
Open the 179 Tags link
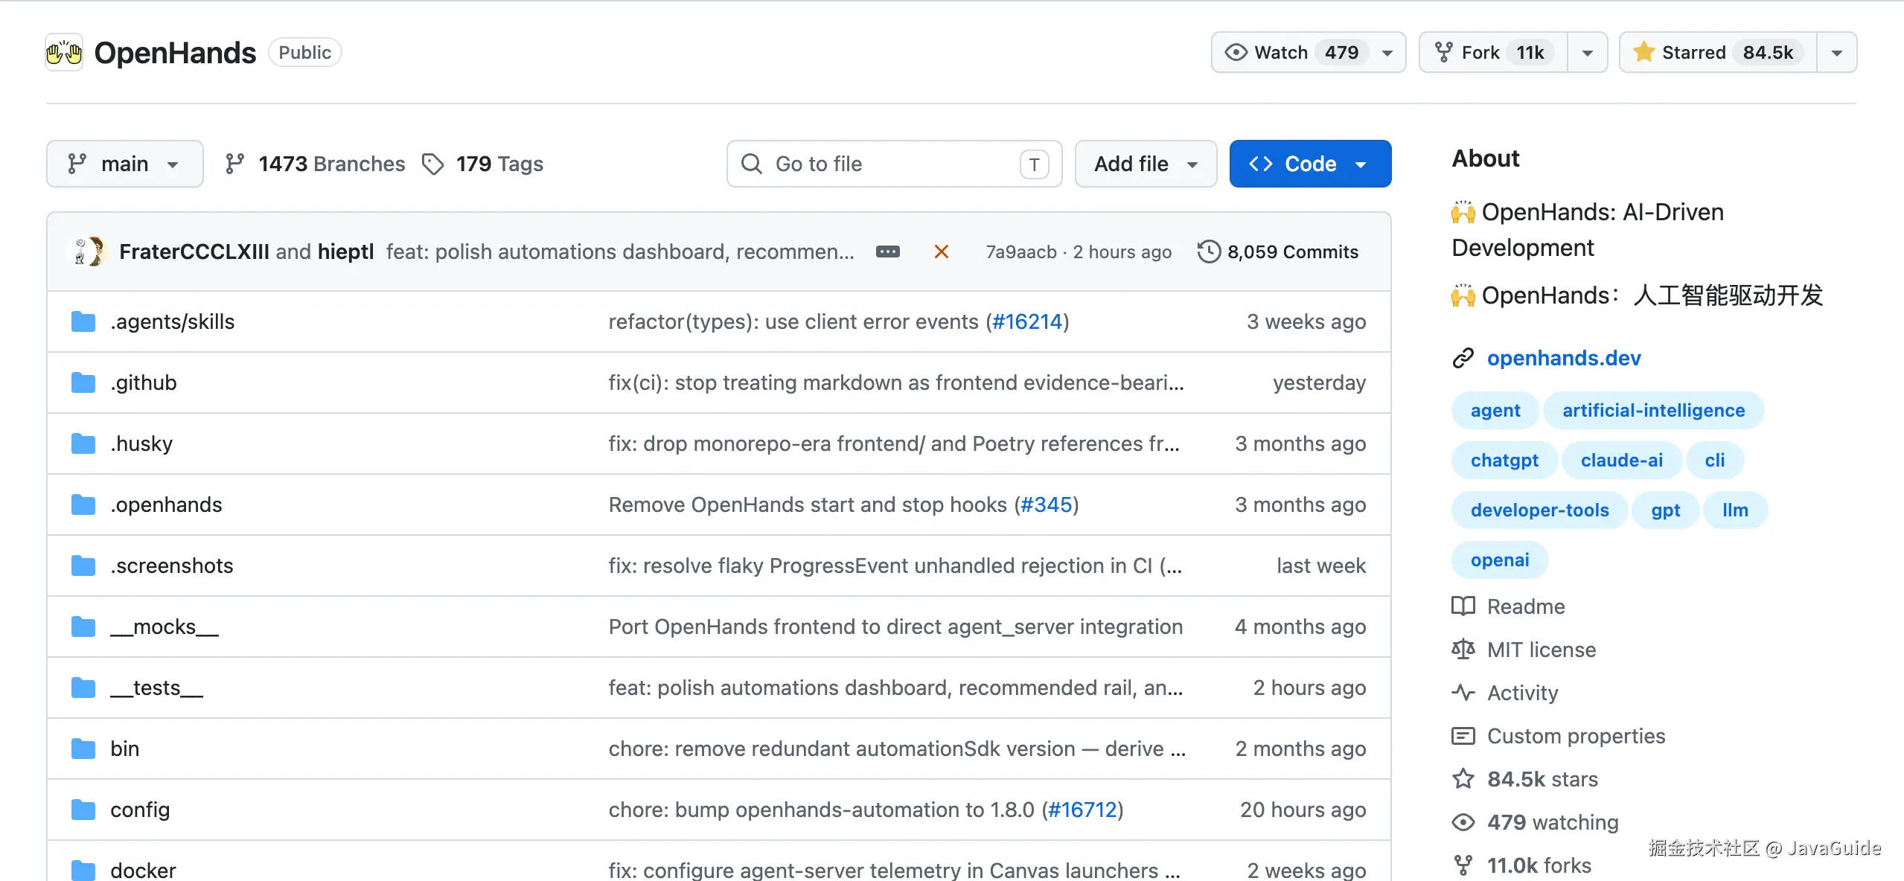click(483, 164)
